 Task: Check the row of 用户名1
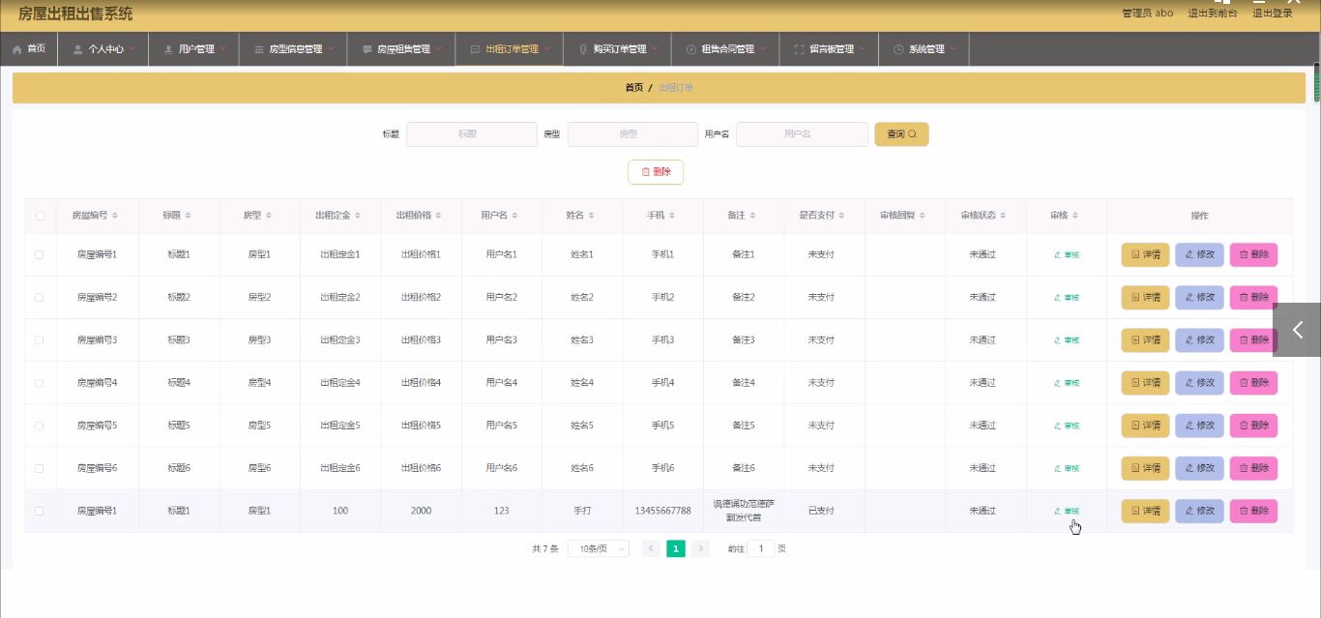(40, 254)
